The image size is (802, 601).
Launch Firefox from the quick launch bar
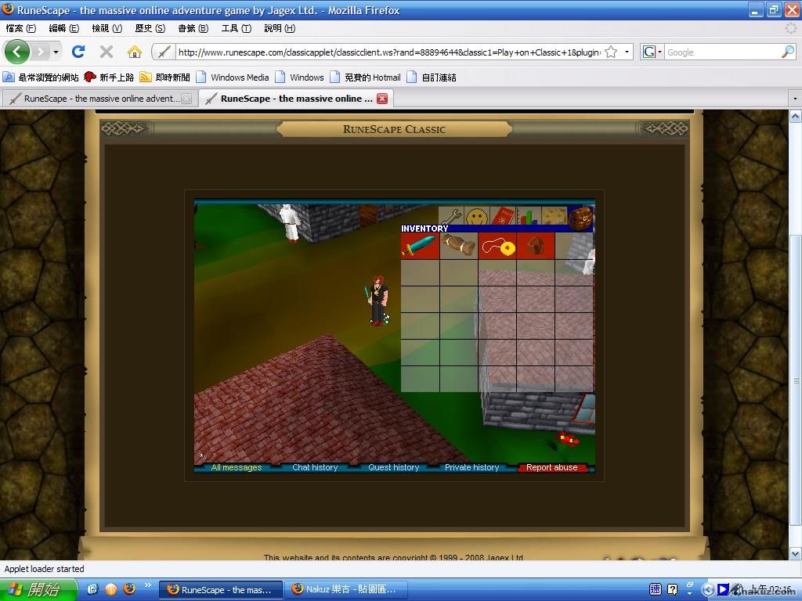tap(129, 588)
